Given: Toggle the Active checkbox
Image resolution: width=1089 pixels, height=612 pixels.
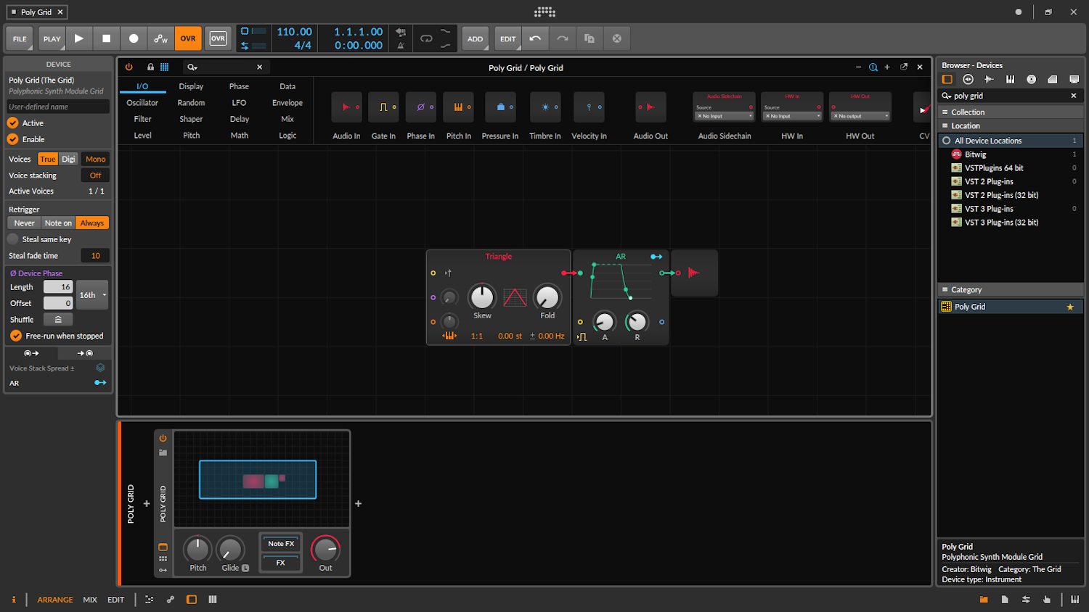Looking at the screenshot, I should click(13, 123).
